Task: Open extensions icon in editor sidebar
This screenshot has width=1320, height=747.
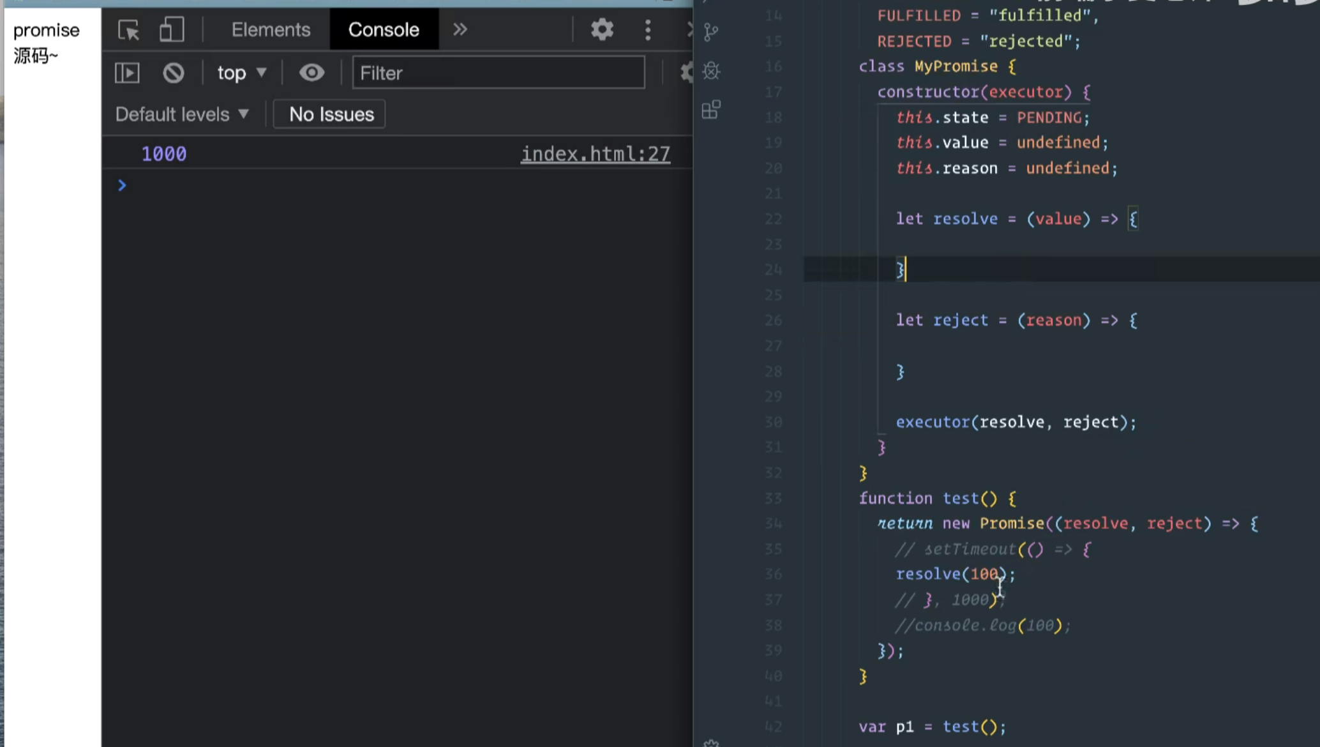Action: tap(711, 110)
